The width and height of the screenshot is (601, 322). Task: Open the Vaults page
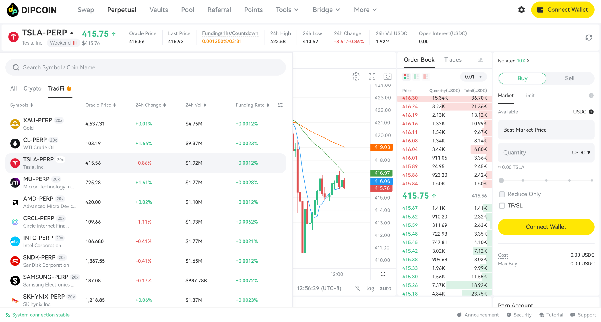(x=159, y=10)
